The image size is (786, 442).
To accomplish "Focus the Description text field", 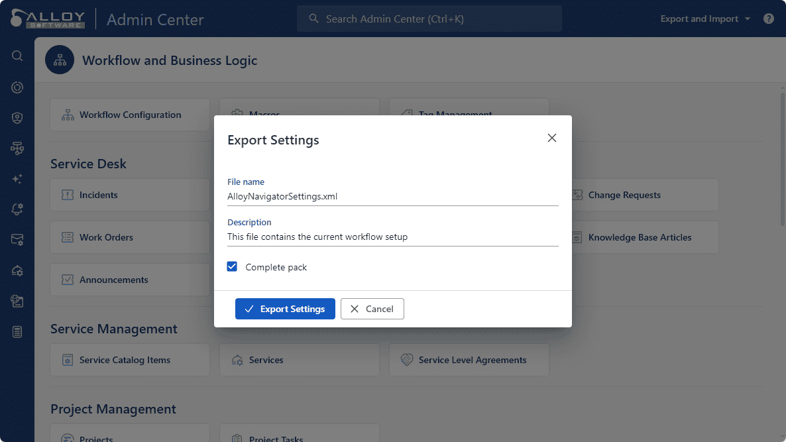I will click(x=392, y=237).
